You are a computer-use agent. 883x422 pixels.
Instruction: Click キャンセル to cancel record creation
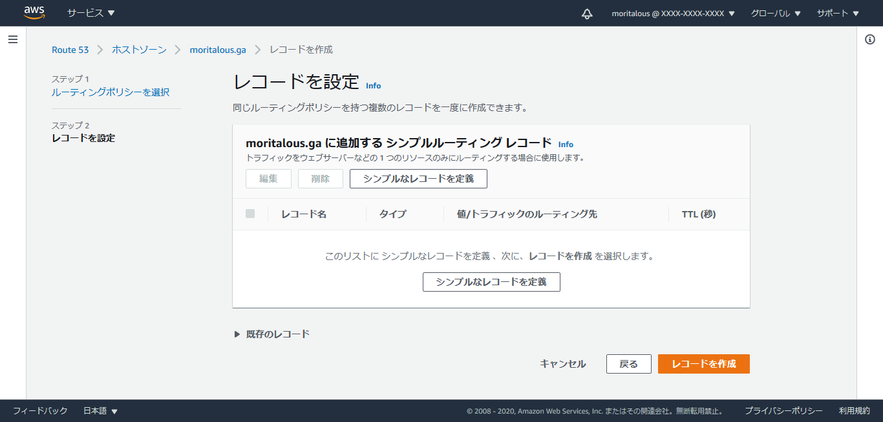point(562,364)
